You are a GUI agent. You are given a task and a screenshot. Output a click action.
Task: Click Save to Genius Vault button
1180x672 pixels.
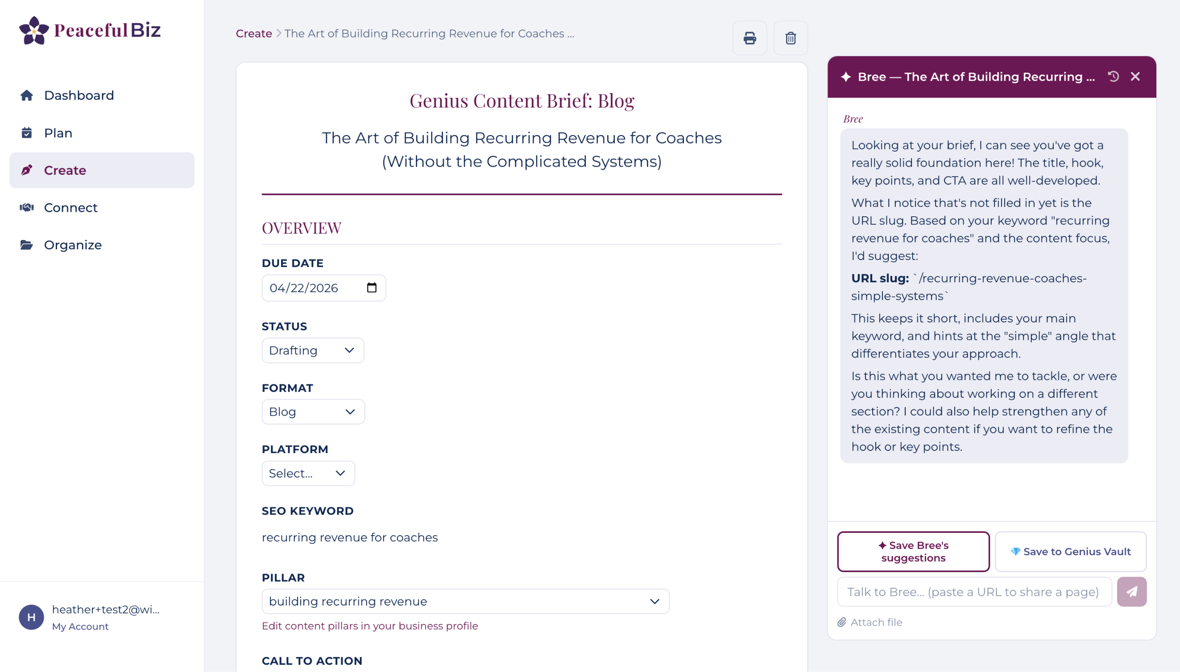1071,552
